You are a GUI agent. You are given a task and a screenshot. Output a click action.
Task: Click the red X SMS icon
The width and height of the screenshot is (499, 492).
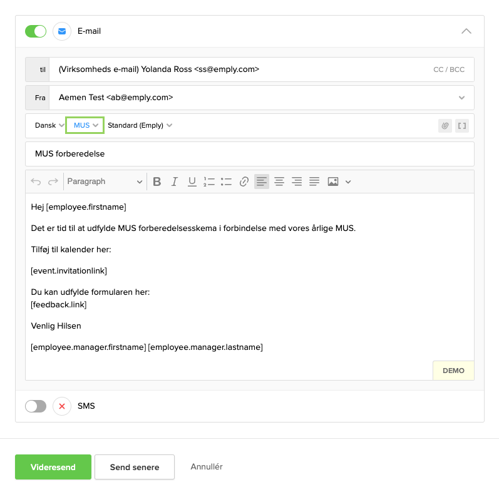[x=62, y=406]
